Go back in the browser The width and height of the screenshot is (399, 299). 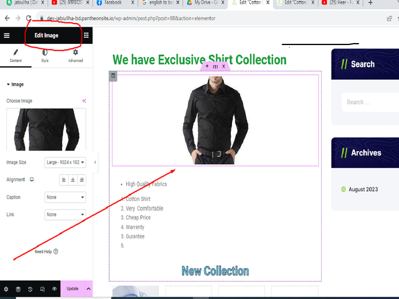click(x=7, y=18)
